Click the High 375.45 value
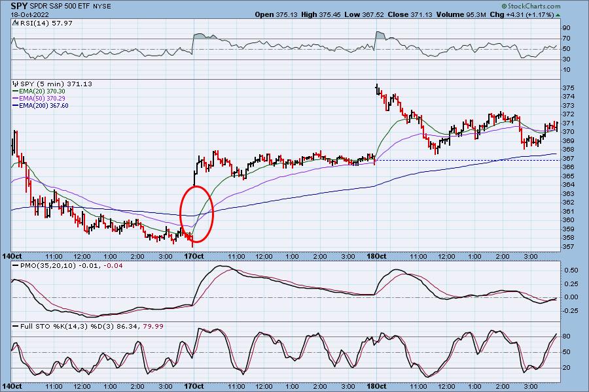This screenshot has width=589, height=392. tap(321, 14)
